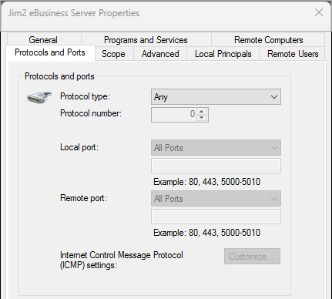
Task: Click the Protocol type label
Action: click(85, 96)
